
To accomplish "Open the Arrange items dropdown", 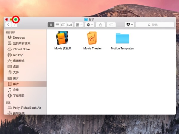I will (79, 25).
